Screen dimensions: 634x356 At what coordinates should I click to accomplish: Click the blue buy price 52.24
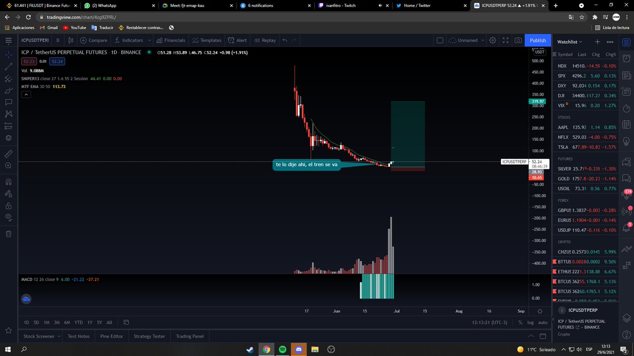[x=57, y=62]
